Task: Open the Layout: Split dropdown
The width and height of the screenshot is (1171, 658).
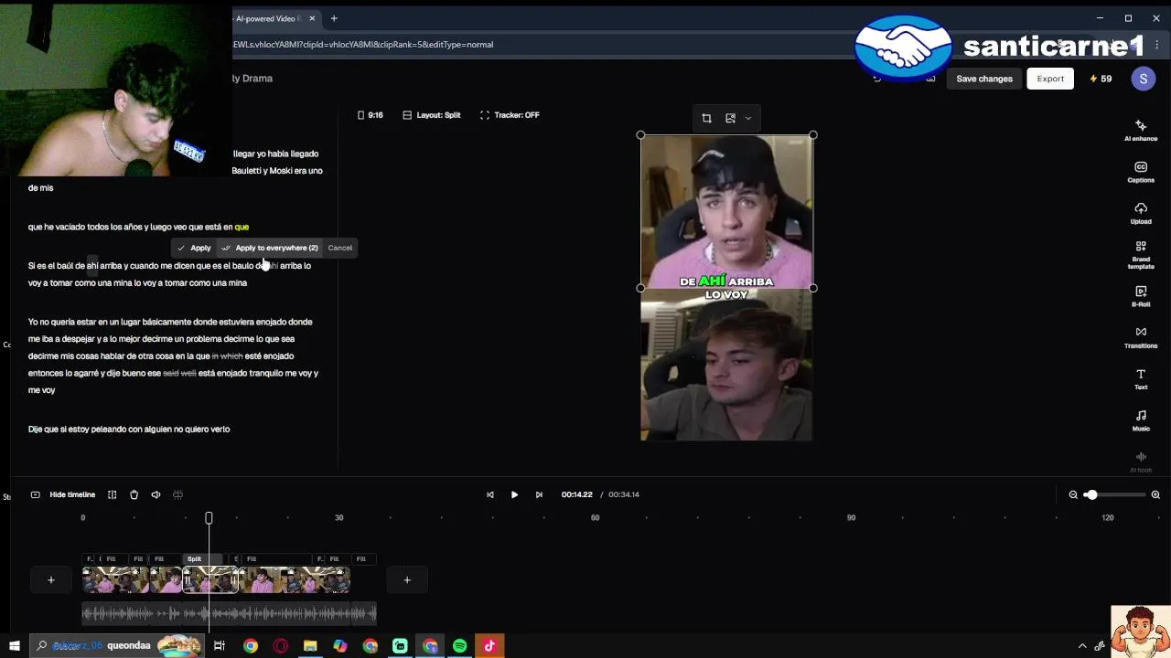Action: 431,115
